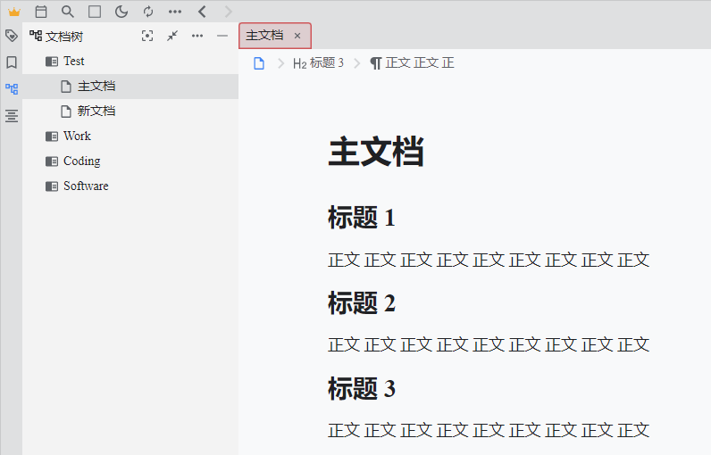711x455 pixels.
Task: Open the bookmarks panel icon
Action: point(12,62)
